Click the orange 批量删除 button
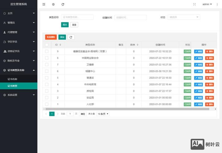This screenshot has width=222, height=153. coord(51,37)
